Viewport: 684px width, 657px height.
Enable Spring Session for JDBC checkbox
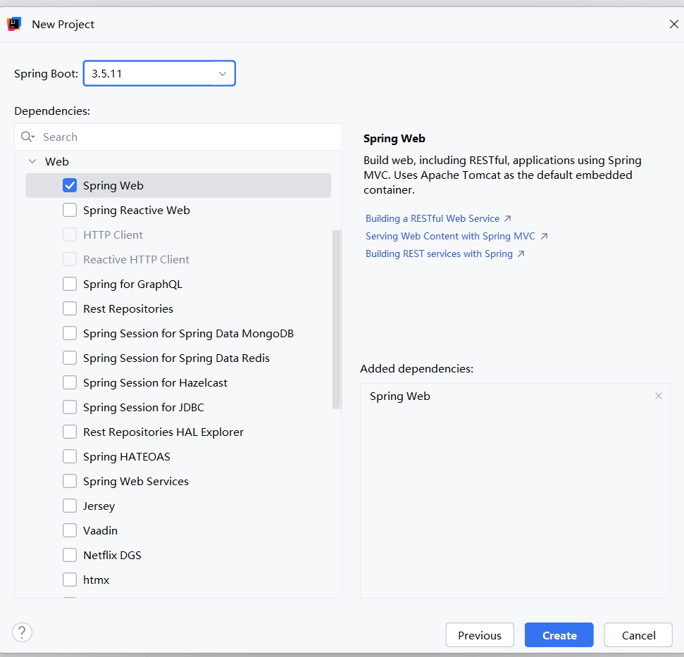[70, 407]
